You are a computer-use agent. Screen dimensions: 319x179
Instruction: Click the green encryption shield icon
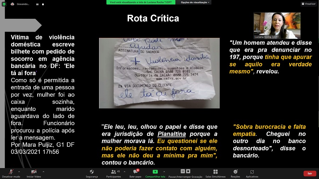coord(4,4)
